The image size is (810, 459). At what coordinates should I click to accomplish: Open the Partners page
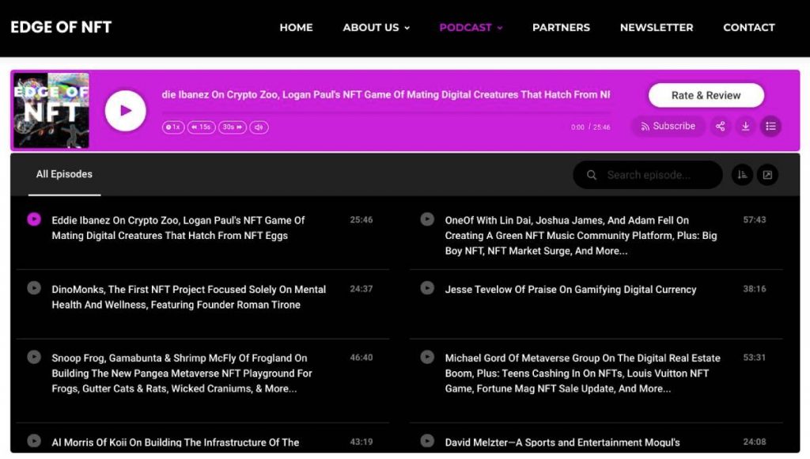561,28
